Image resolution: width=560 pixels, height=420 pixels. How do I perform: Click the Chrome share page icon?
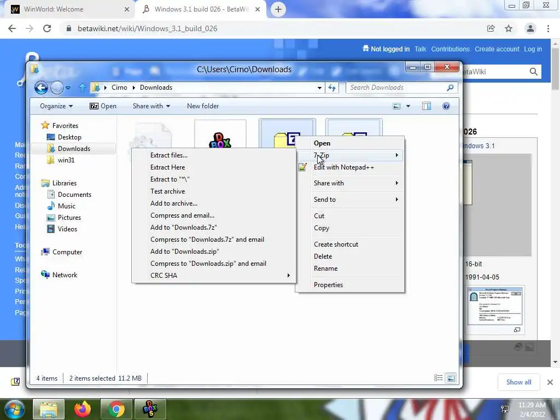point(491,28)
